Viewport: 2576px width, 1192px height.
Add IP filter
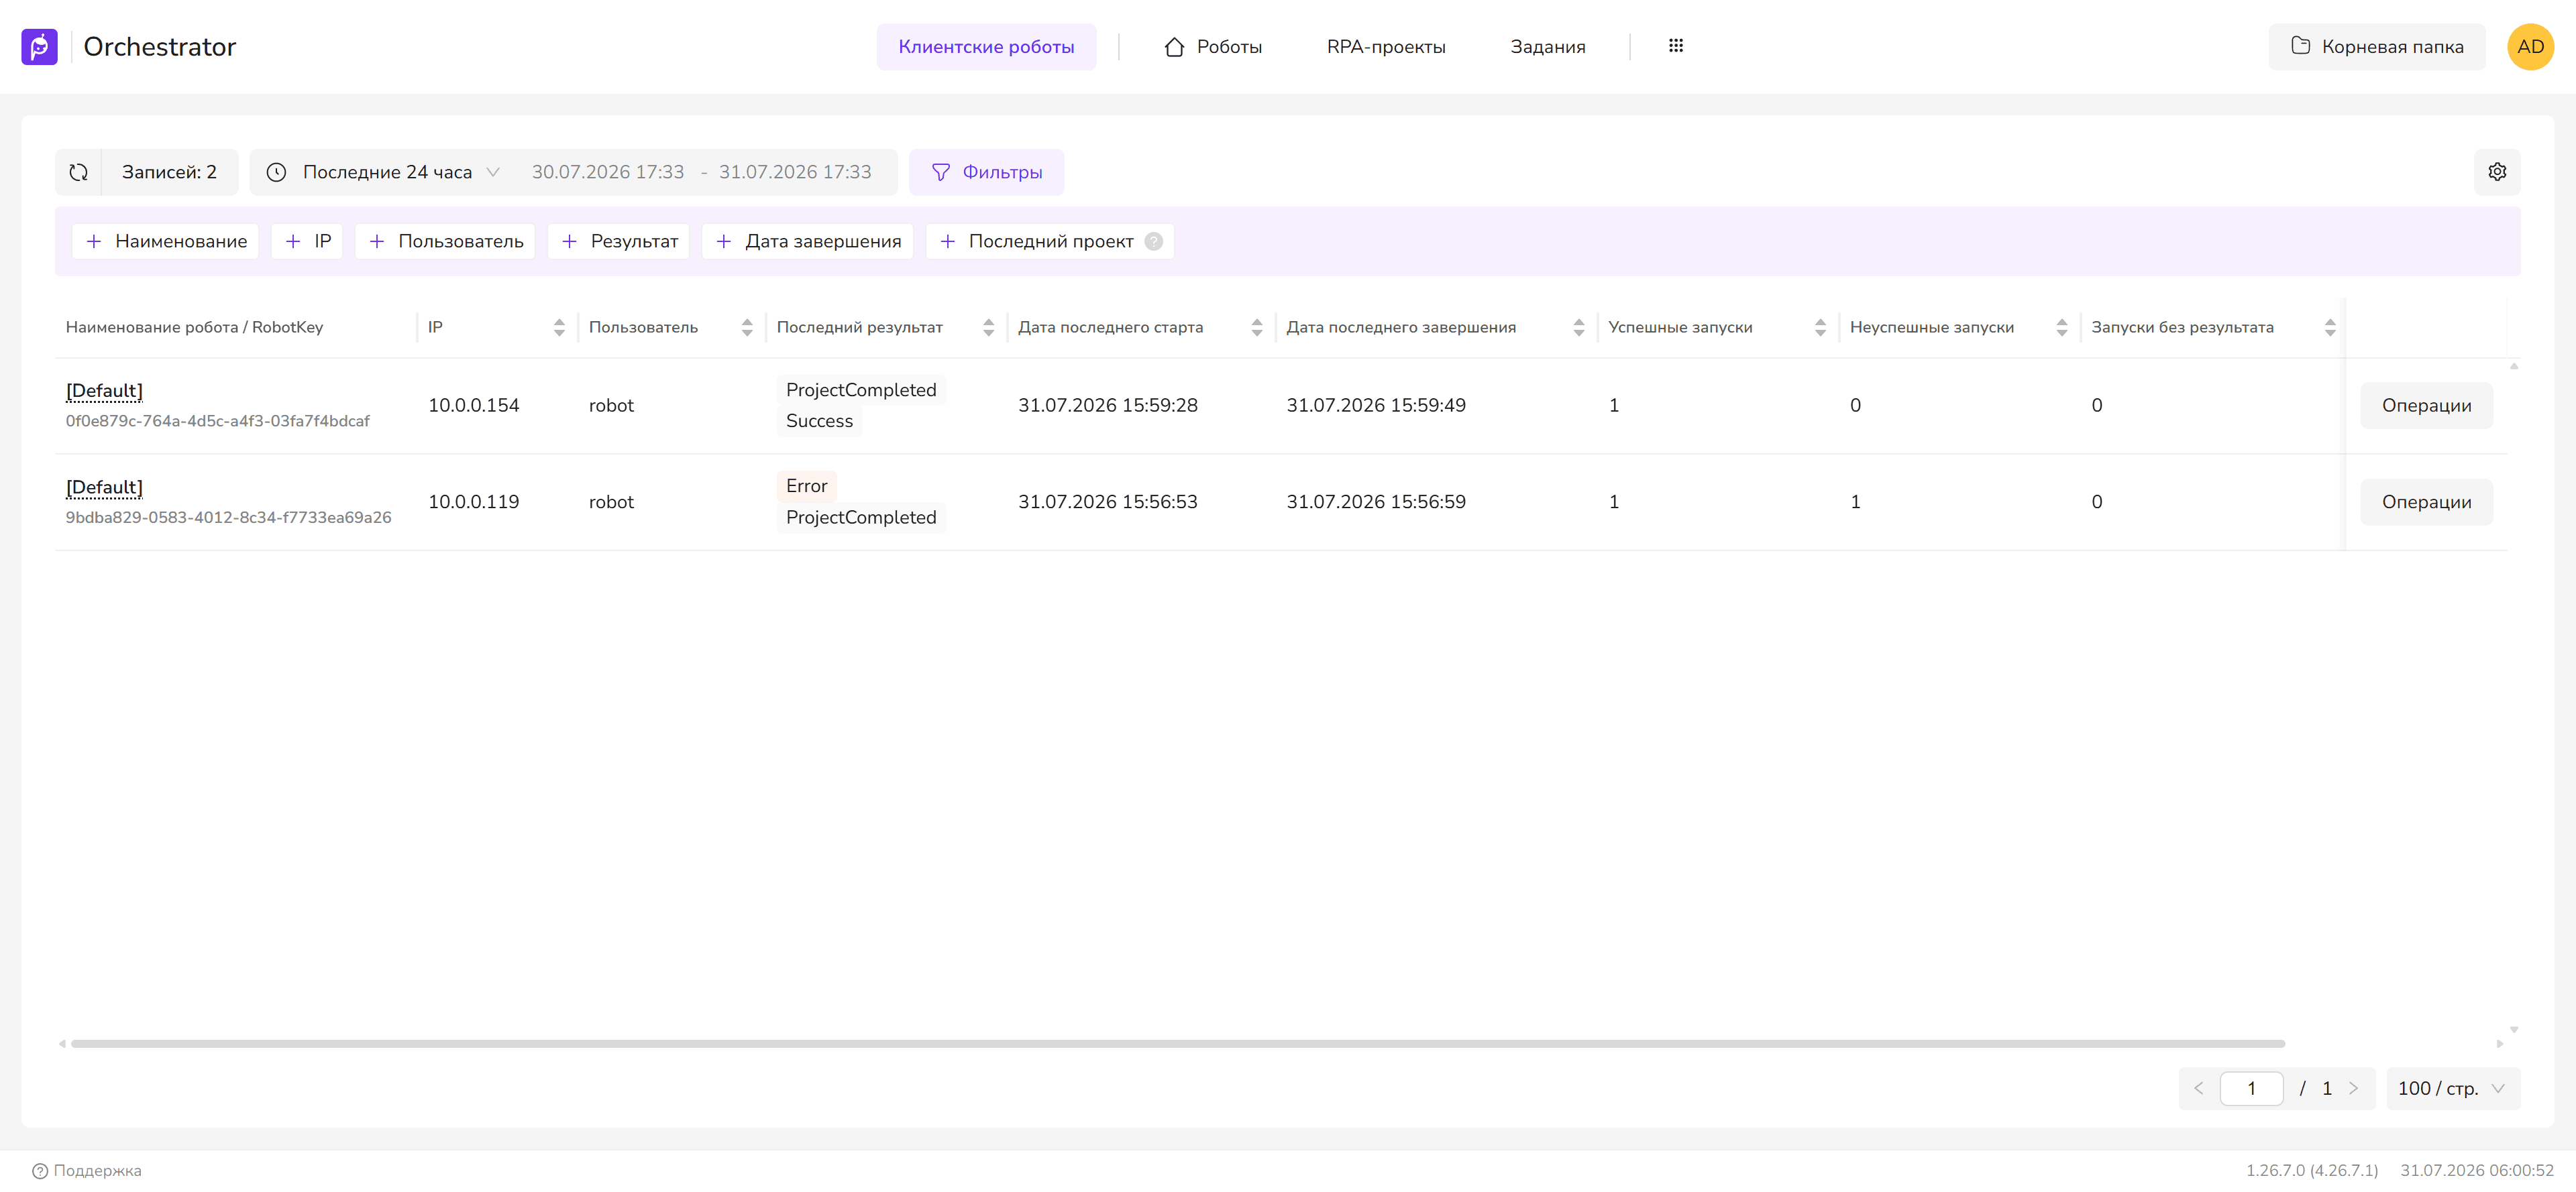pos(307,241)
